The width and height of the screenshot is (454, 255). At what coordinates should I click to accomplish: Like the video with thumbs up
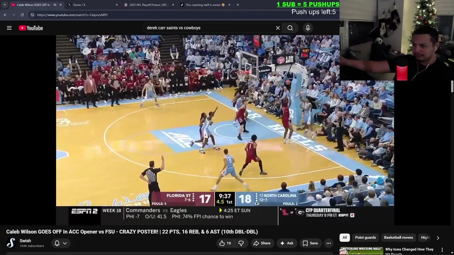point(225,243)
